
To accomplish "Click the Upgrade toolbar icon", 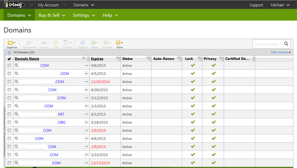I will pos(83,44).
